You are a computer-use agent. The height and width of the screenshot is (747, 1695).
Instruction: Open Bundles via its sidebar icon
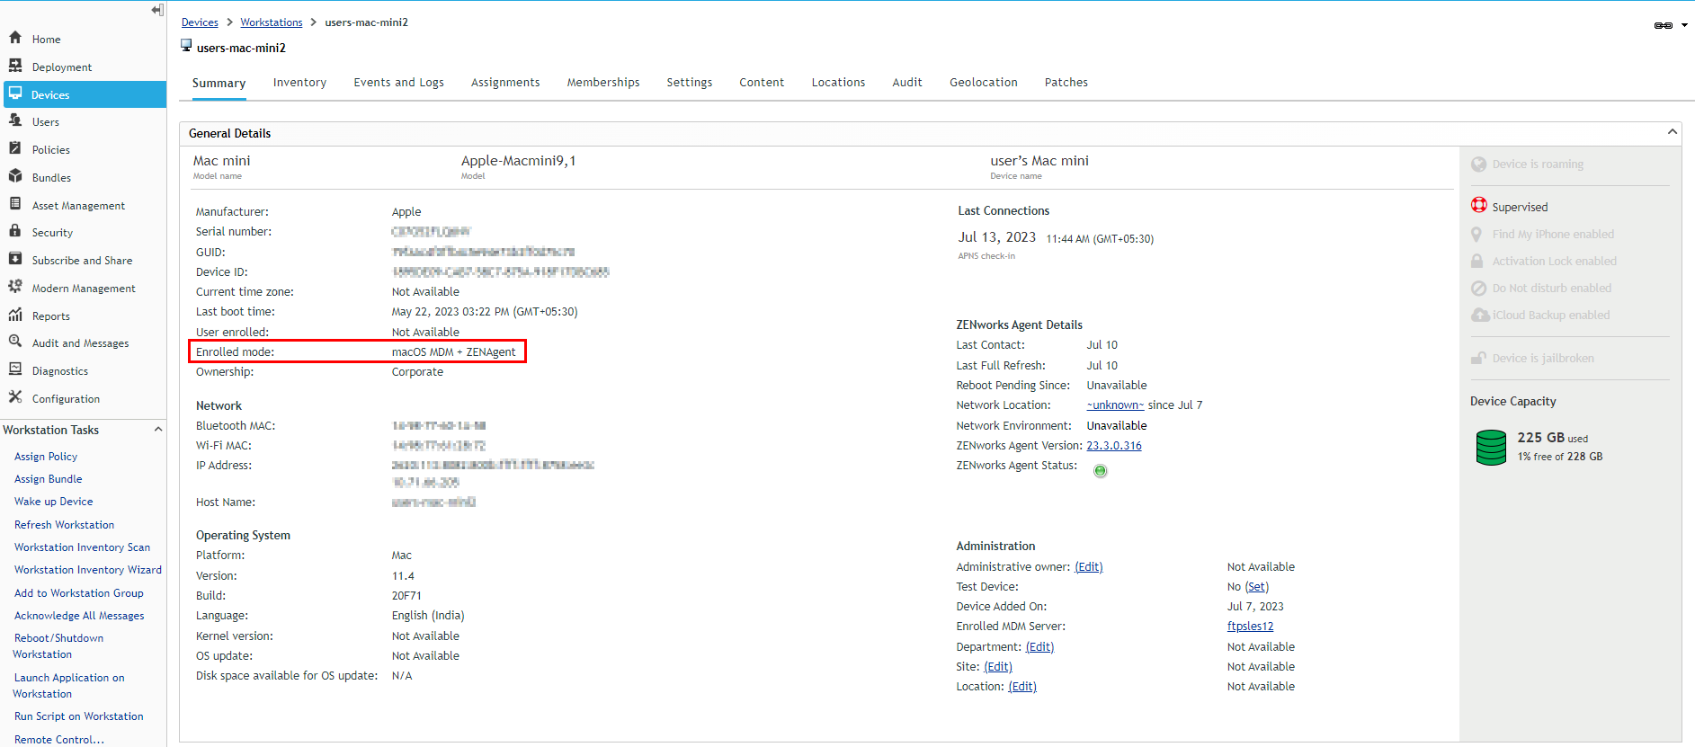click(x=15, y=176)
